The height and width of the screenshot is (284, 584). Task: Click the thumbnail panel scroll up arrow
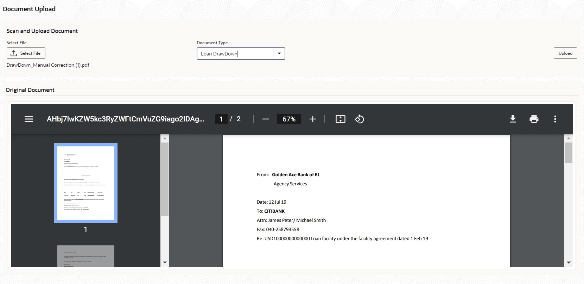pyautogui.click(x=165, y=138)
